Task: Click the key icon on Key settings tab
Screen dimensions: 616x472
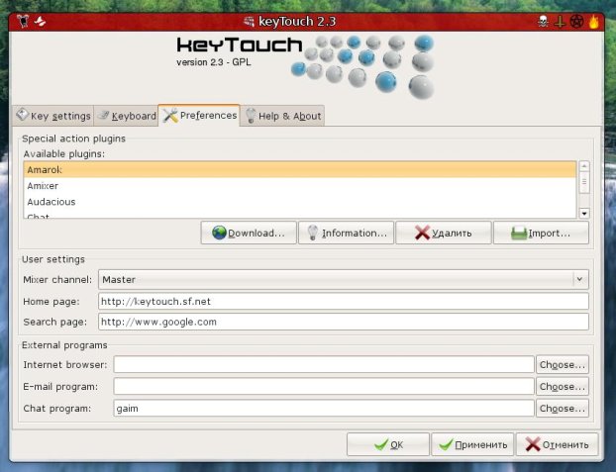Action: [23, 115]
